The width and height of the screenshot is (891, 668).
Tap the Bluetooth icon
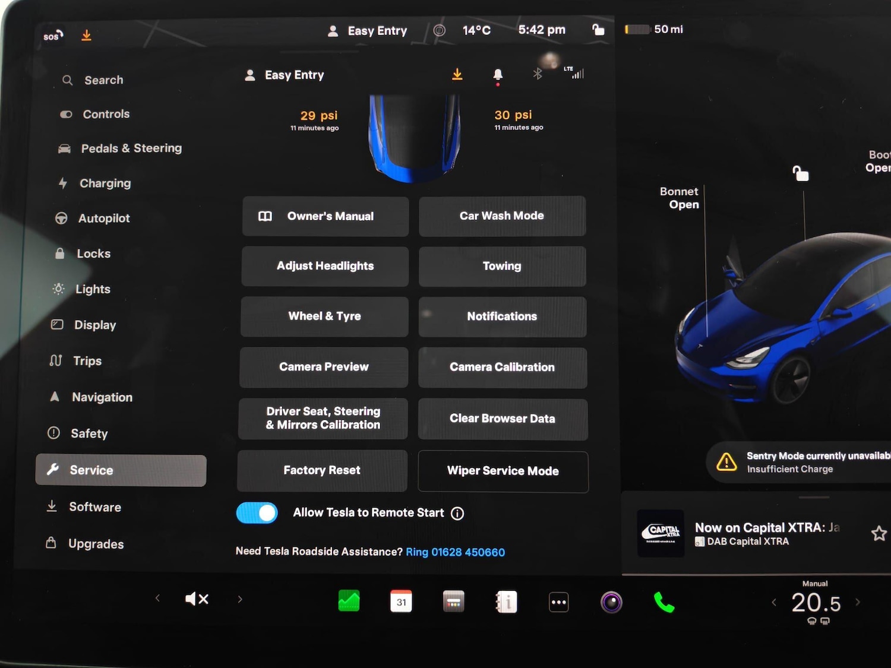[x=537, y=74]
